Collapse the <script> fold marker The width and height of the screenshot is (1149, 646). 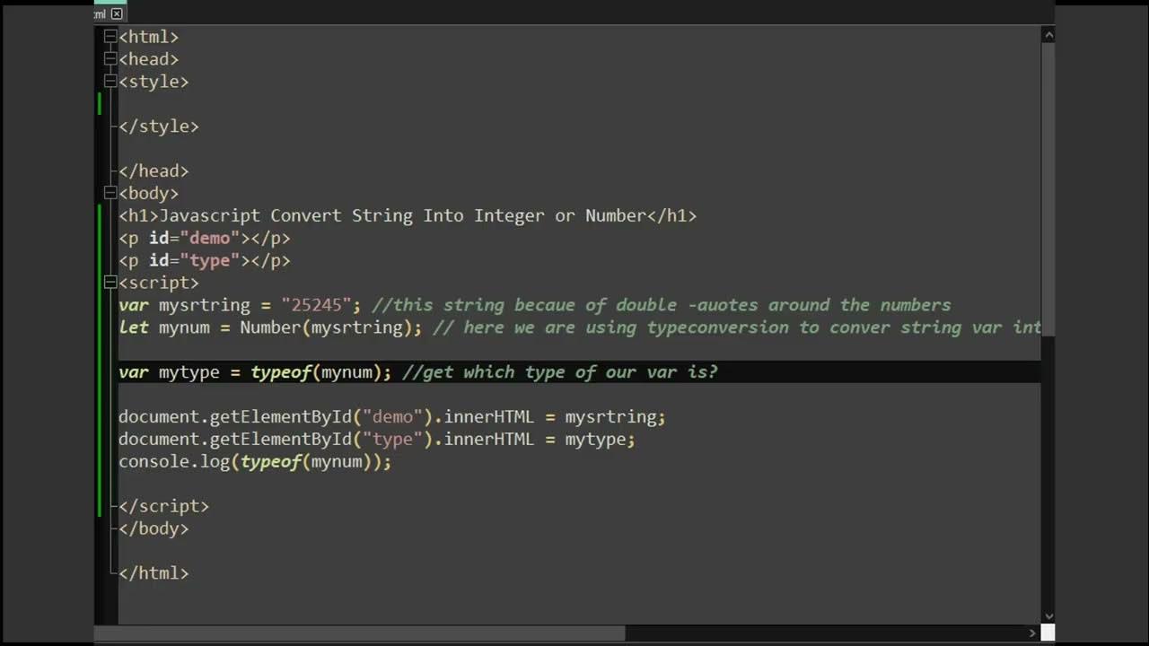click(x=110, y=283)
